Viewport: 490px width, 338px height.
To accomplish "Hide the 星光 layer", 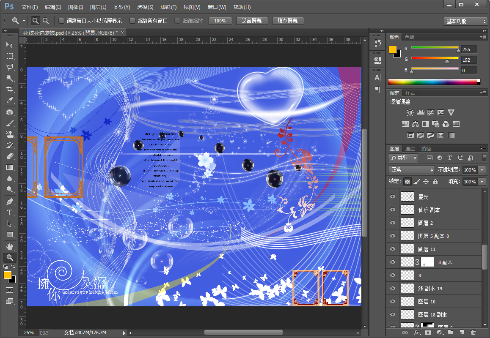I will [x=393, y=197].
